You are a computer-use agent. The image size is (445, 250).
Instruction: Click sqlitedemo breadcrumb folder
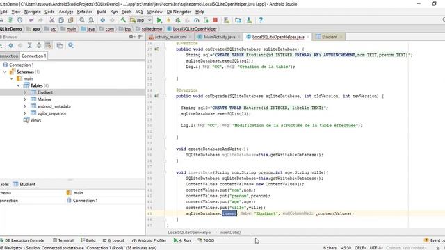click(x=149, y=29)
